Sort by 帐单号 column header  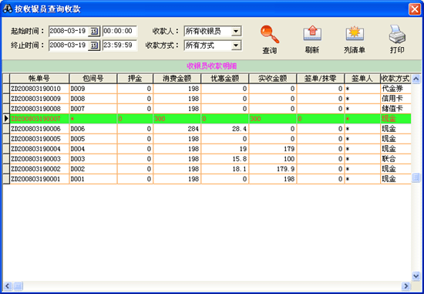[x=39, y=79]
